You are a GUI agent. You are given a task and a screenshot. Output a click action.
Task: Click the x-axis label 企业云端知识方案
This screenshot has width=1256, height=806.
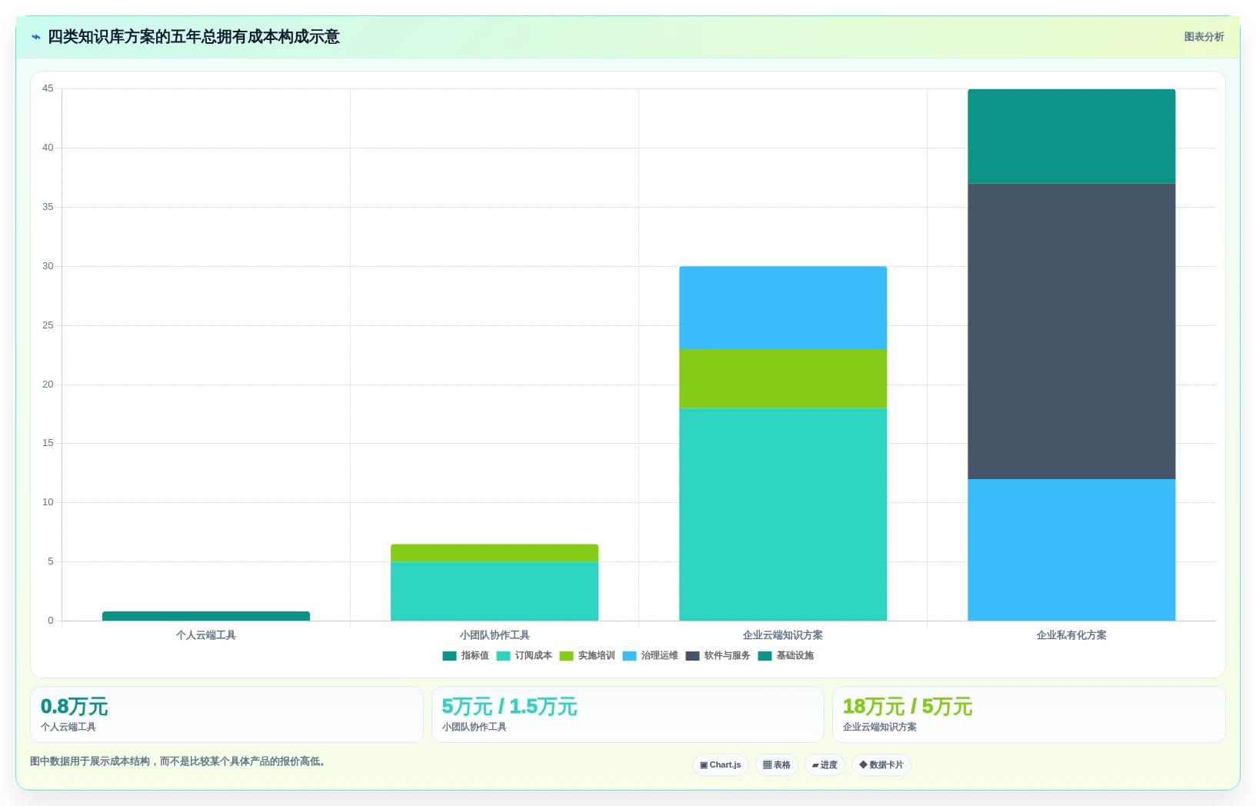point(783,635)
